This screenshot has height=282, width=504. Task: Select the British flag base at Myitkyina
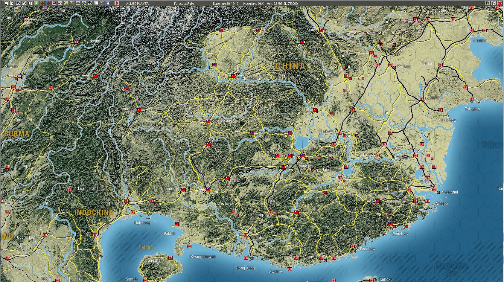click(x=76, y=42)
